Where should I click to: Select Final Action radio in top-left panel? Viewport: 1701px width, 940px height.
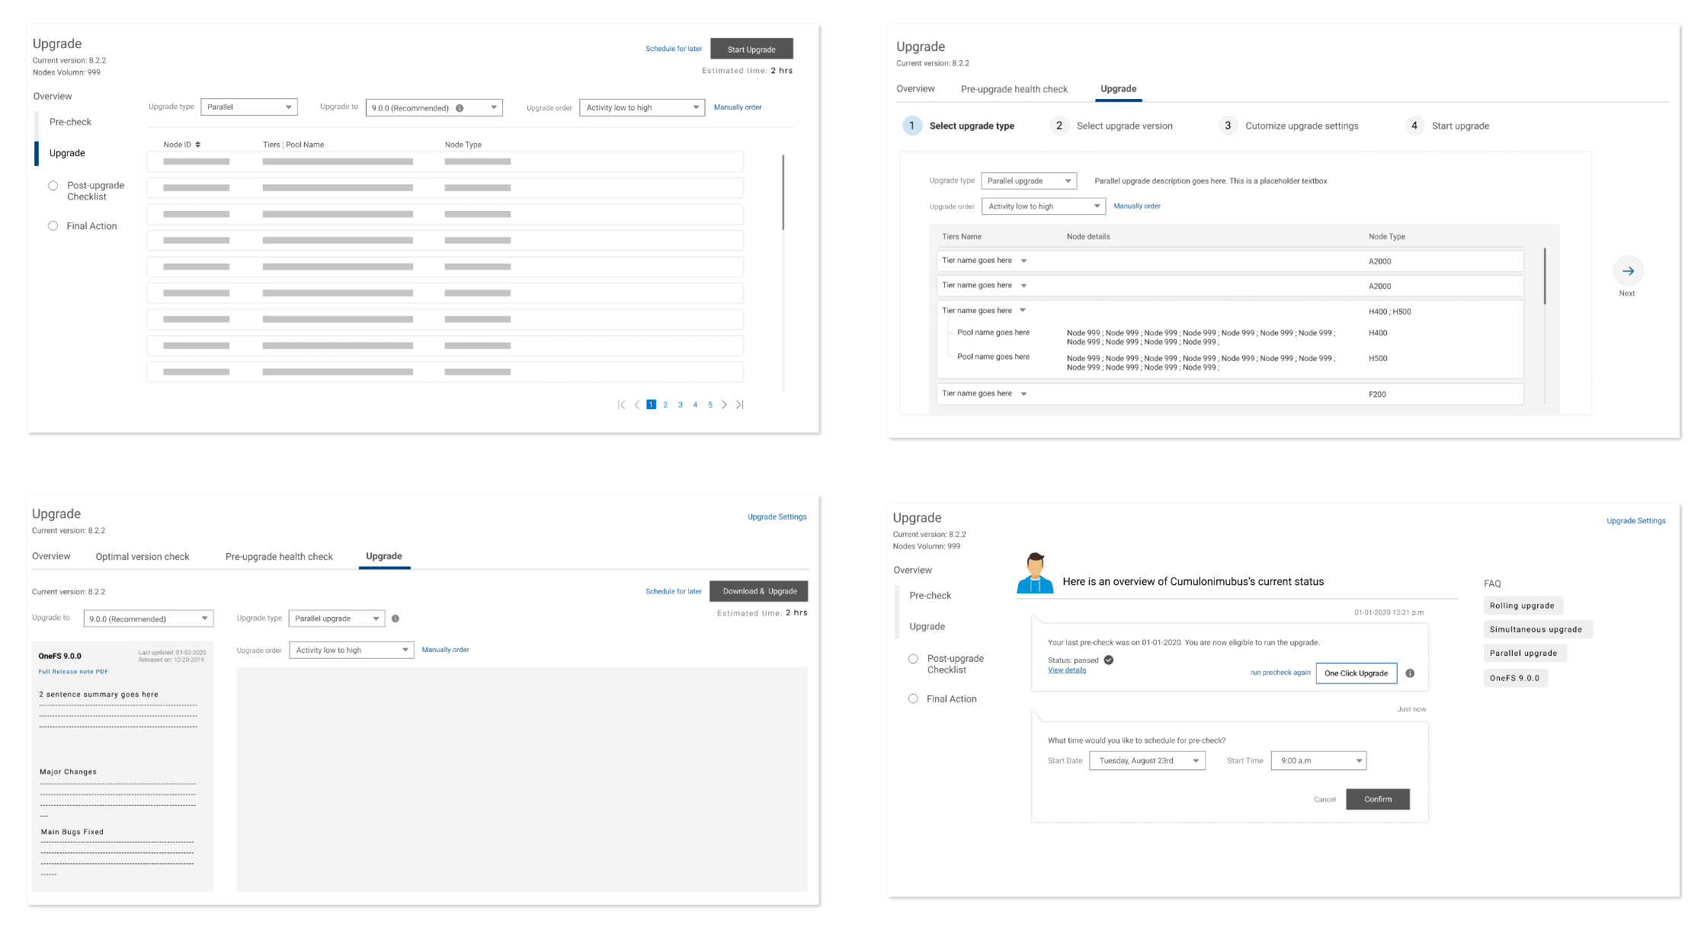[53, 226]
